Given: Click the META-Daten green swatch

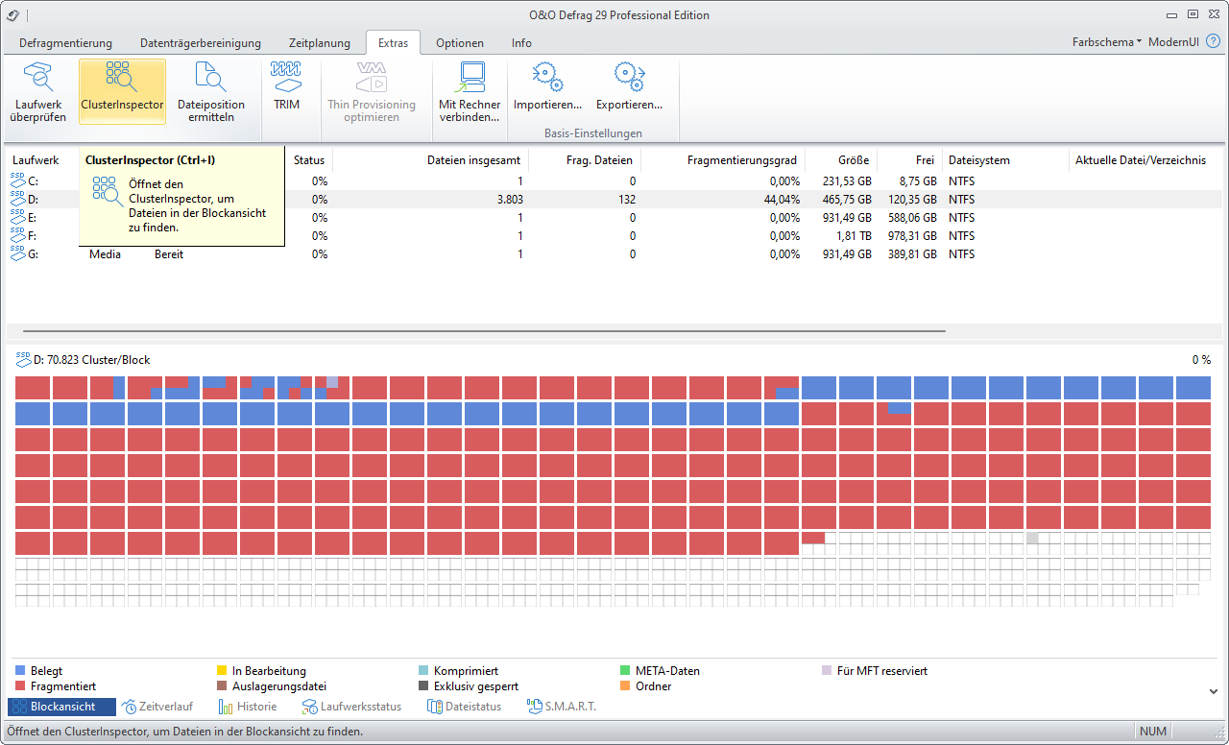Looking at the screenshot, I should pyautogui.click(x=627, y=671).
